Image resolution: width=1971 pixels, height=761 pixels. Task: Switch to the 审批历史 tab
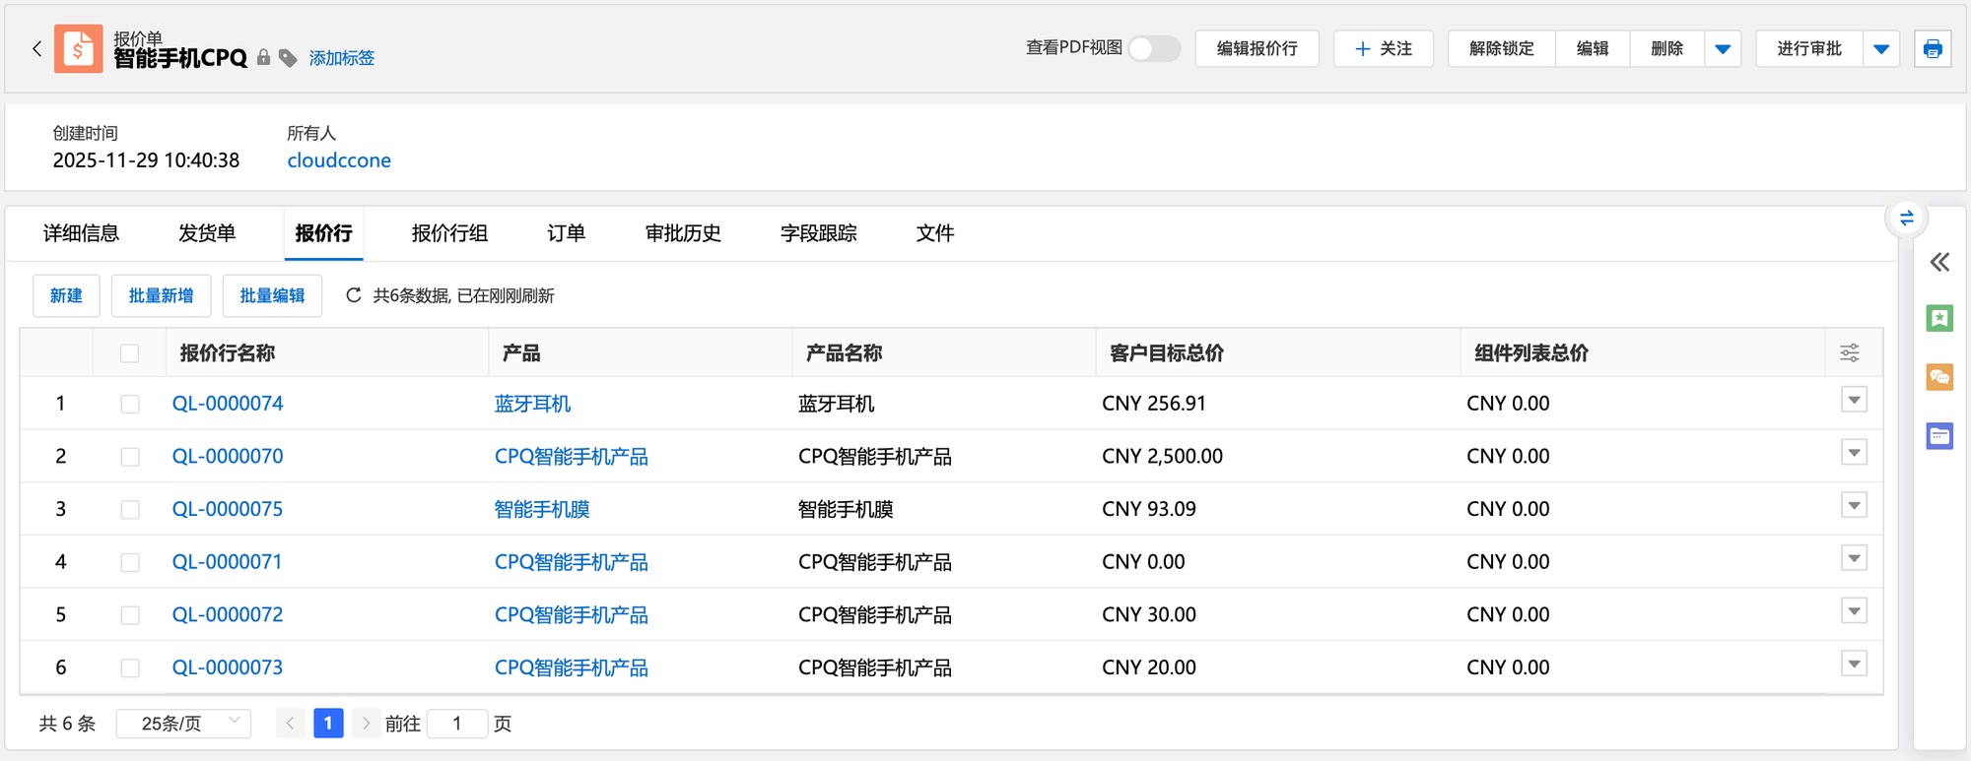coord(683,233)
